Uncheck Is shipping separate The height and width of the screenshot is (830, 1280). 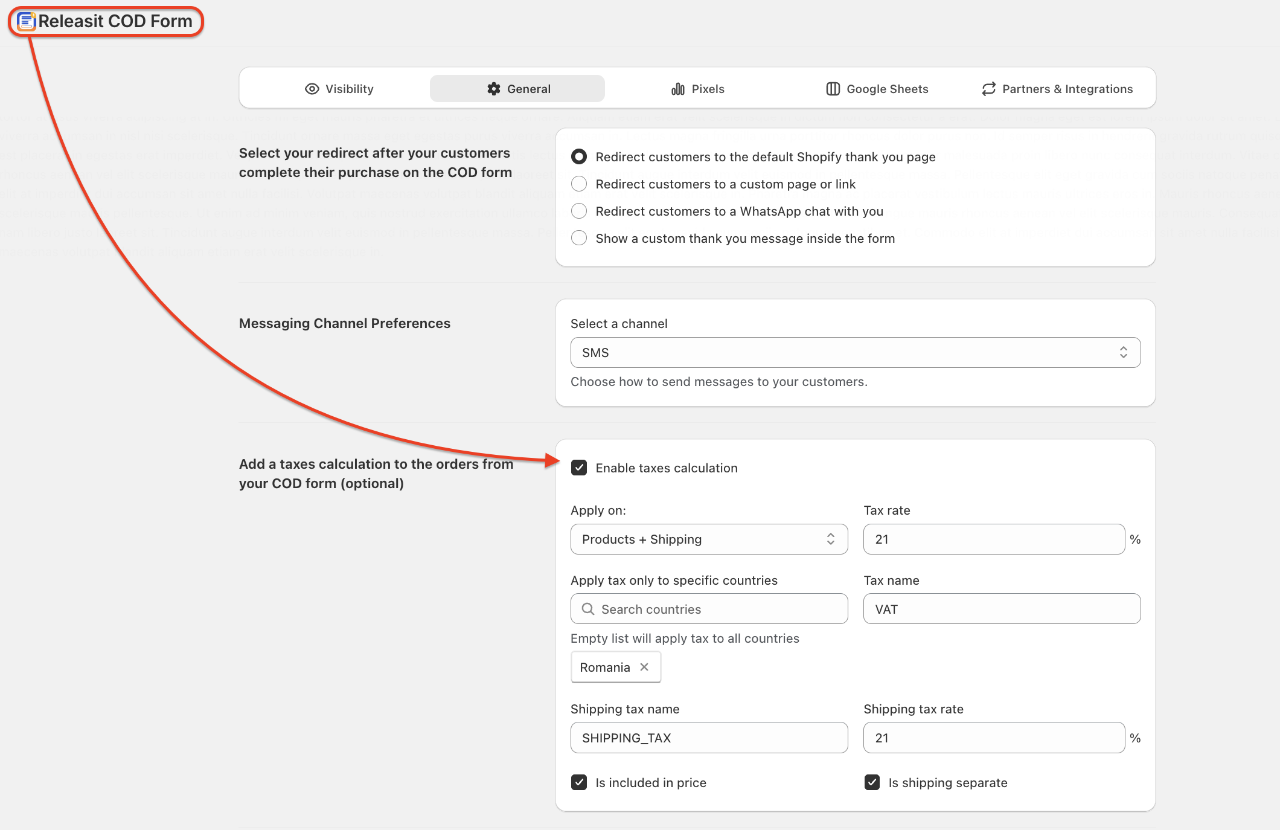872,782
